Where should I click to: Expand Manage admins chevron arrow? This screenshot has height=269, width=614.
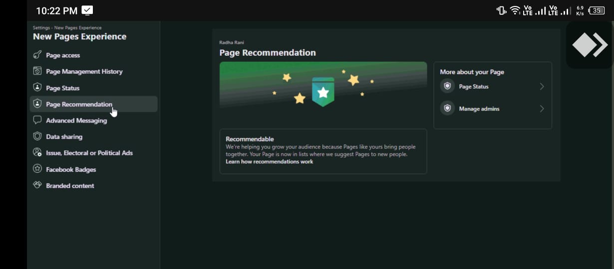click(542, 108)
